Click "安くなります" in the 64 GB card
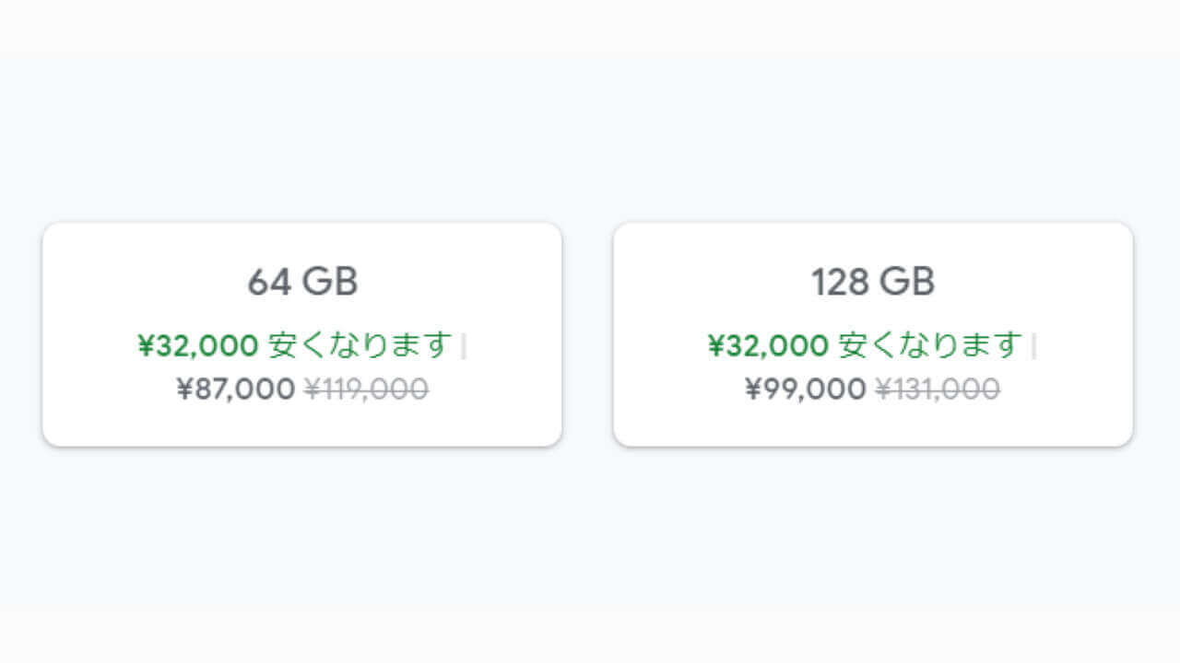The image size is (1180, 663). [x=360, y=345]
